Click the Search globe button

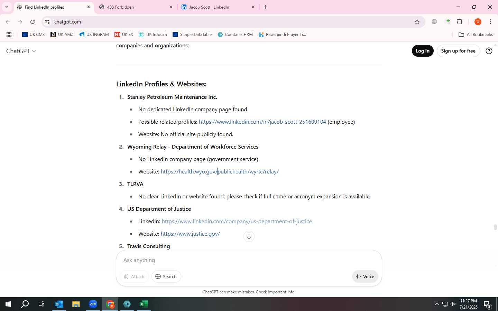[x=166, y=276]
